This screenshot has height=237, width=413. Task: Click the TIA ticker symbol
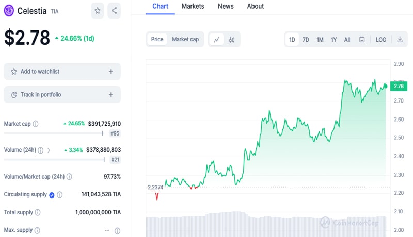(55, 11)
